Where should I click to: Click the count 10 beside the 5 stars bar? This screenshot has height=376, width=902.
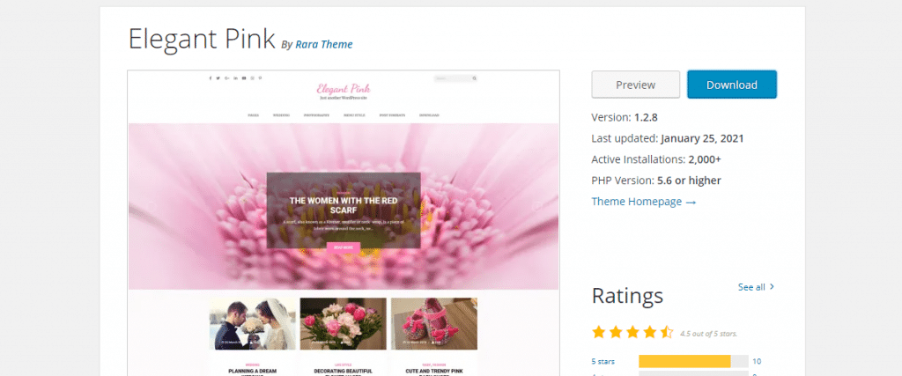point(757,362)
